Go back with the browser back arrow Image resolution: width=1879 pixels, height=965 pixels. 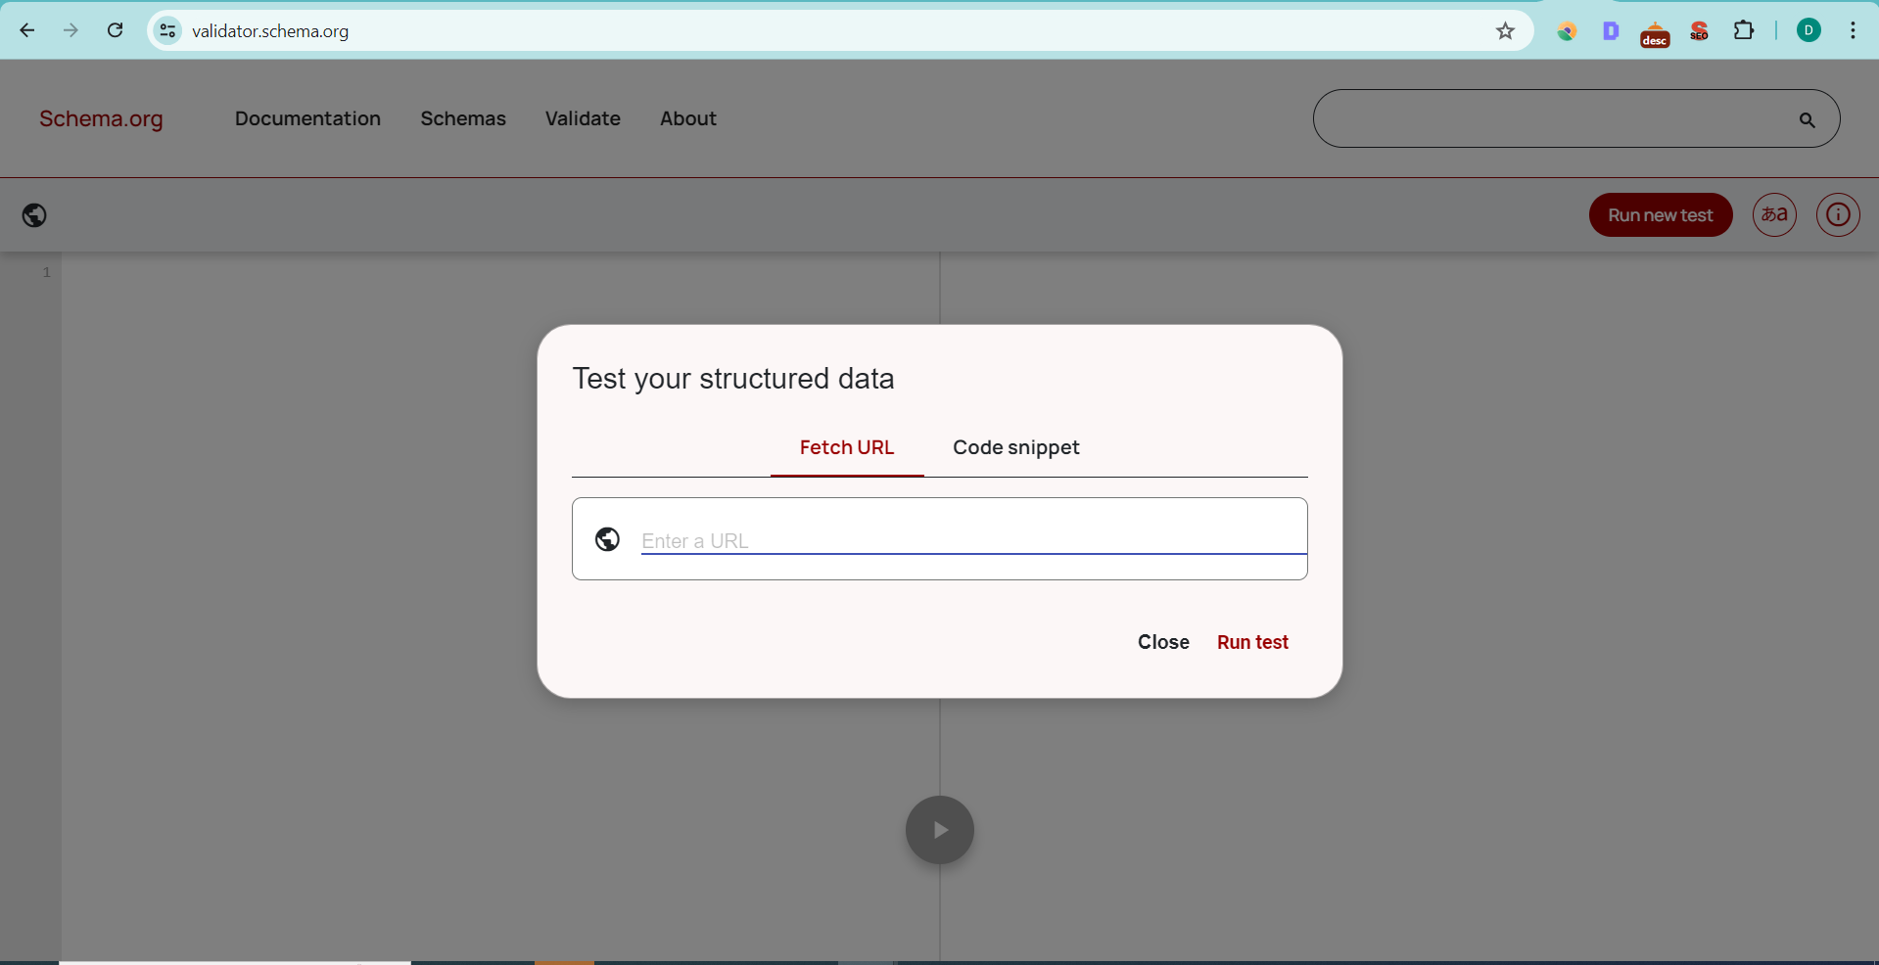pos(27,30)
